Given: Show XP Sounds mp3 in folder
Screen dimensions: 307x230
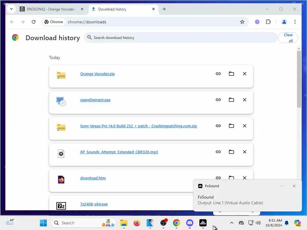Looking at the screenshot, I should pyautogui.click(x=231, y=152).
